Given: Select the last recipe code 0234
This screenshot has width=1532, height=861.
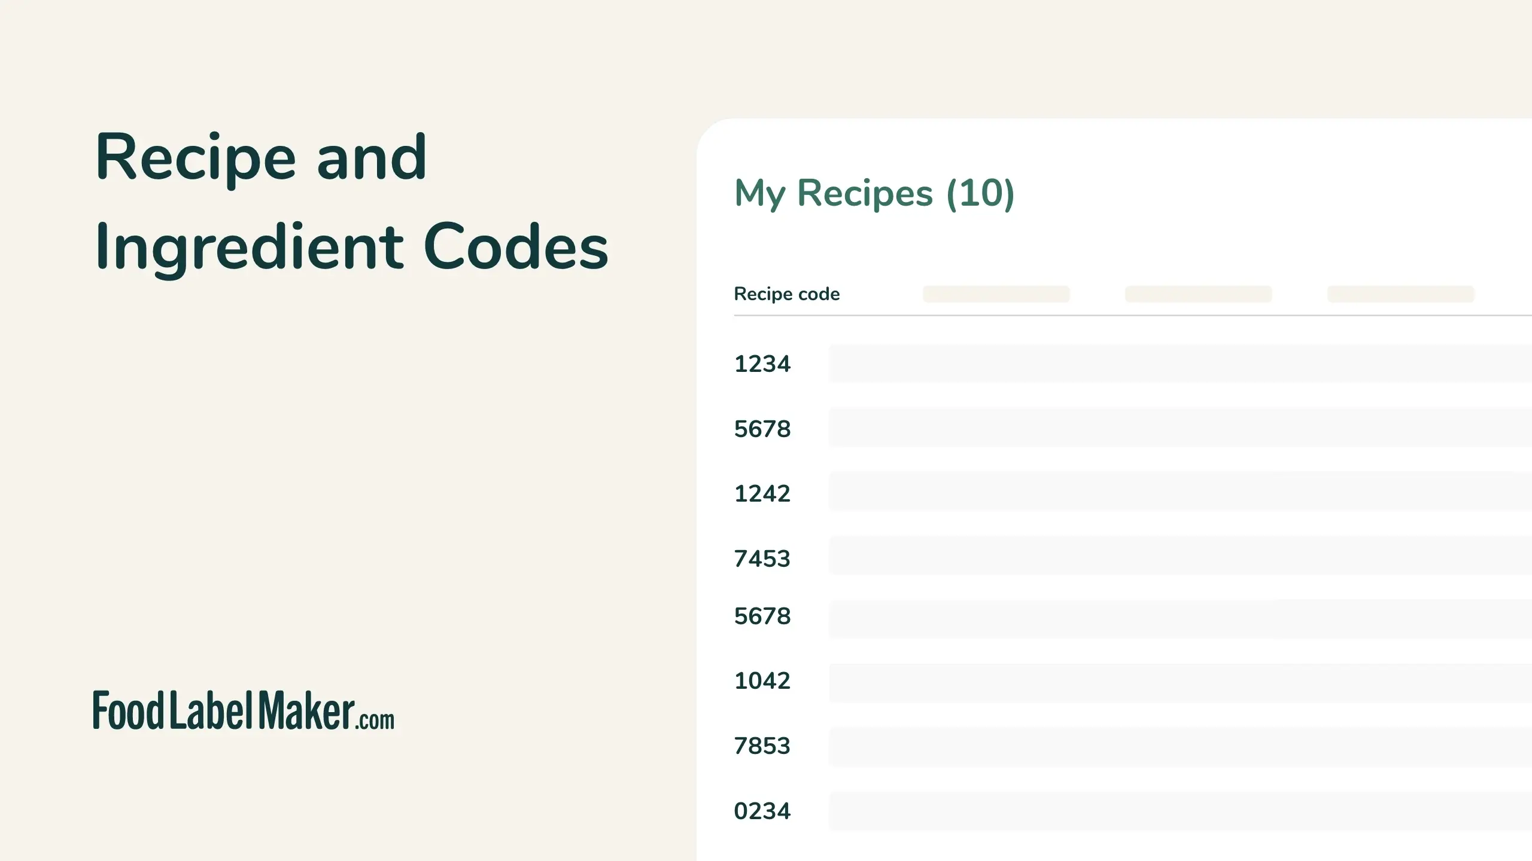Looking at the screenshot, I should (x=763, y=810).
